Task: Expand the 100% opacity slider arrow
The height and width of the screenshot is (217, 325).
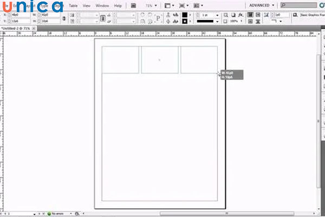Action: click(241, 21)
